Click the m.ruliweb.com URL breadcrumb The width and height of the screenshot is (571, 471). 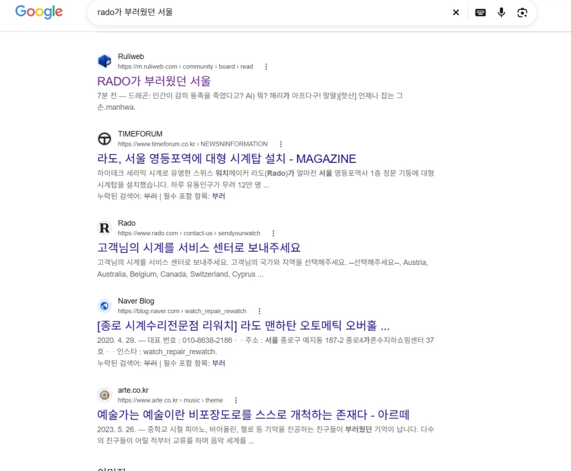(x=185, y=67)
